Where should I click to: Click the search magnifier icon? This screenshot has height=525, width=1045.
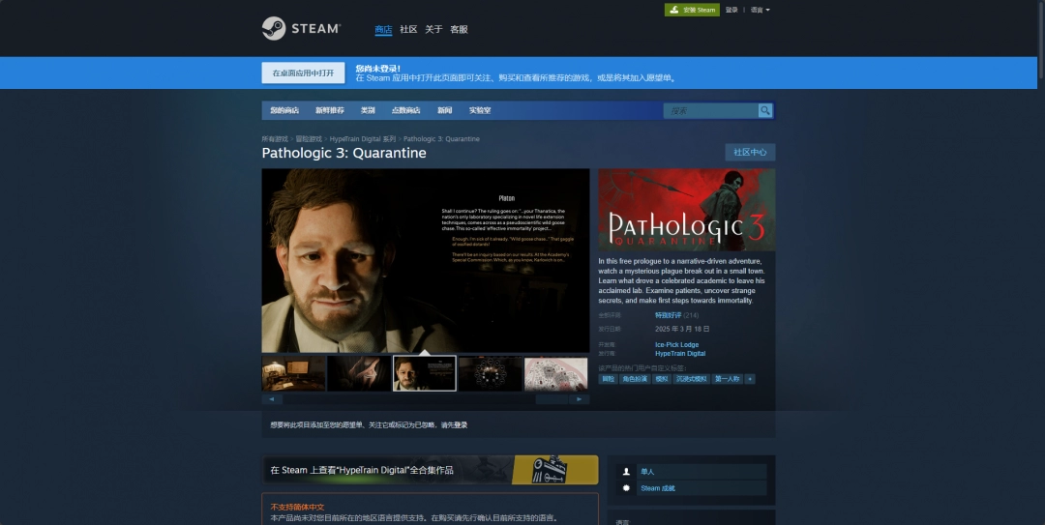[x=765, y=110]
